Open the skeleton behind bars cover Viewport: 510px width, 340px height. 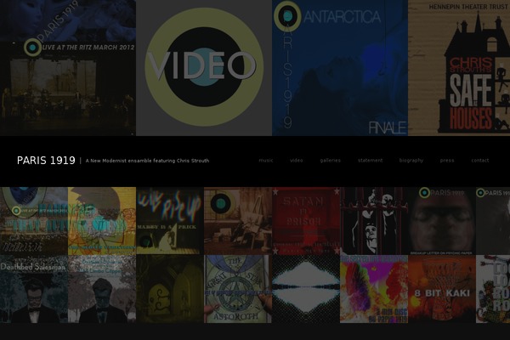tap(374, 221)
